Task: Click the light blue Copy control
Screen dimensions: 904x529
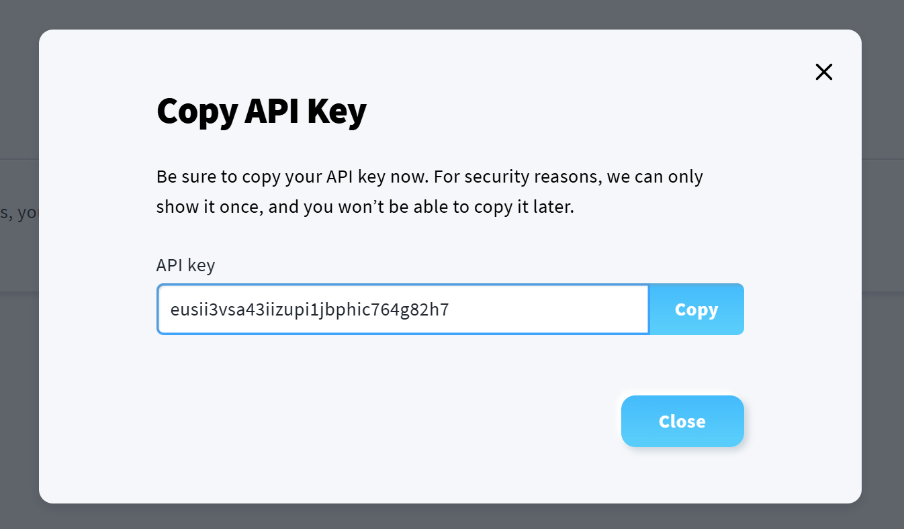Action: point(696,309)
